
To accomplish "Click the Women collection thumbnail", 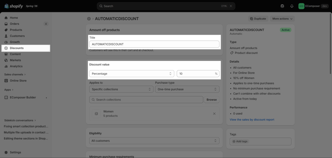I will tap(96, 114).
